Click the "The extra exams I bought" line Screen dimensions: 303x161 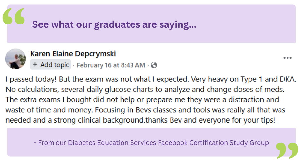pos(45,99)
